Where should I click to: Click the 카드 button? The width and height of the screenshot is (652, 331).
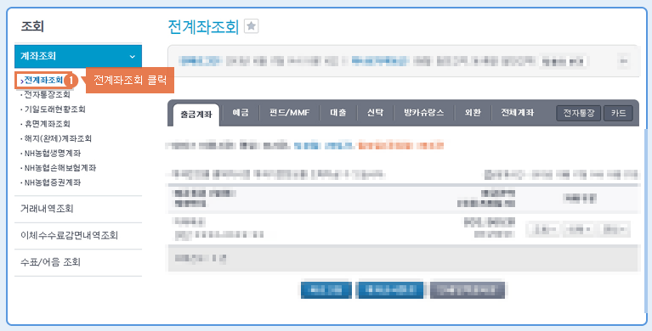click(x=618, y=113)
